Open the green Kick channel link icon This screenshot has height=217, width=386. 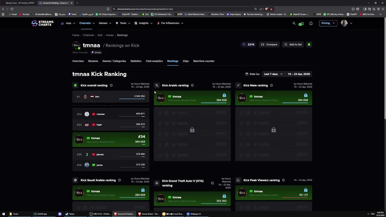pyautogui.click(x=309, y=45)
